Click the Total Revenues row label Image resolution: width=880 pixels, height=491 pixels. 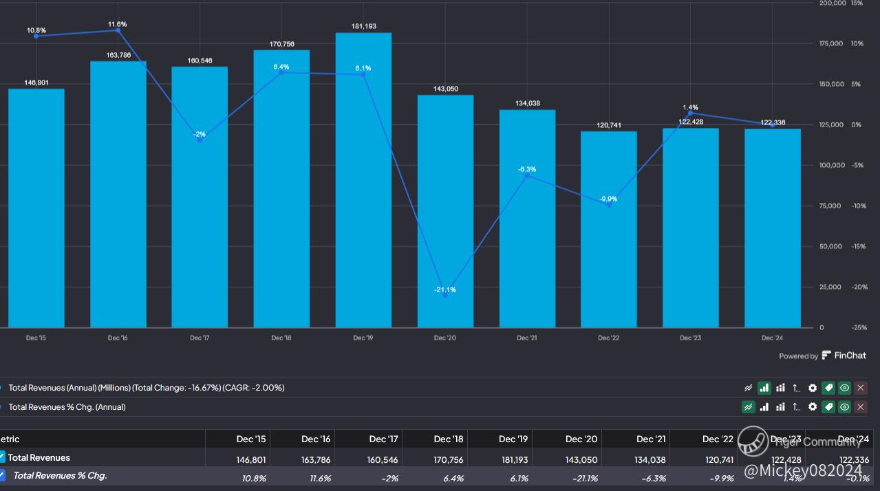point(39,457)
